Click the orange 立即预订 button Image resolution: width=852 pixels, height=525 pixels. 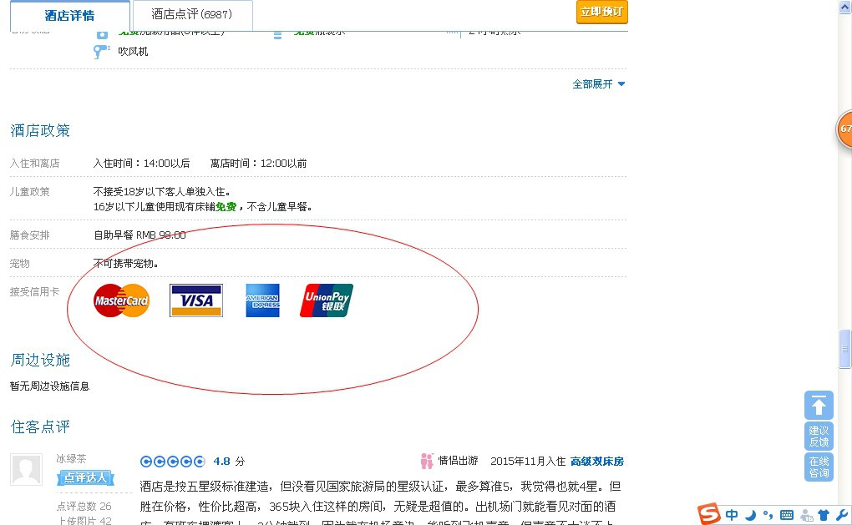(602, 12)
